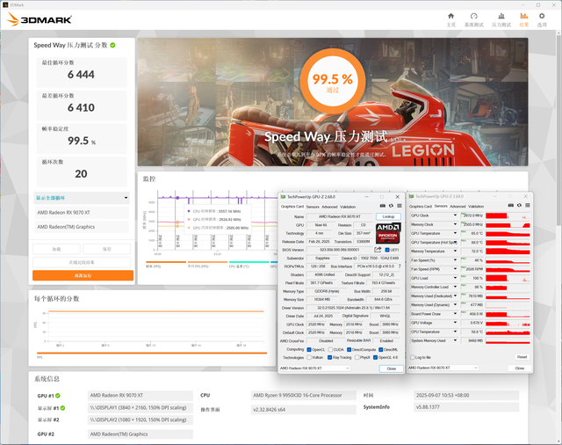The width and height of the screenshot is (562, 445).
Task: Click refresh icon in the Graphics Card GPU-Z window
Action: [391, 206]
